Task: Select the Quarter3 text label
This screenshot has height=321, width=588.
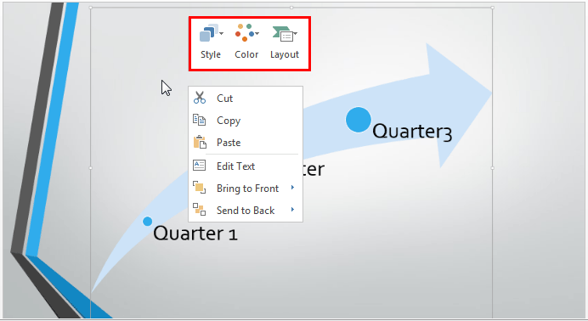Action: pos(412,132)
